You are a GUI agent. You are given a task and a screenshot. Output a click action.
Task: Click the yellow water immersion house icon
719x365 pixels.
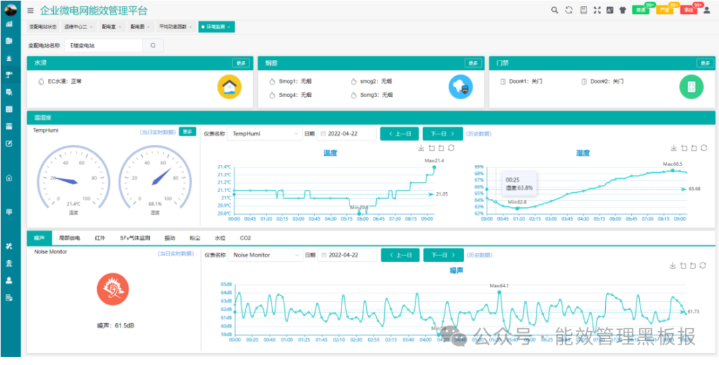coord(229,87)
